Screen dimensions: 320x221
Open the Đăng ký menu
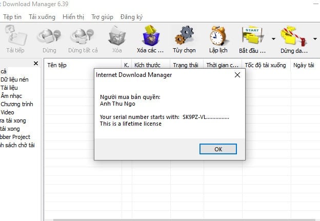click(x=131, y=17)
